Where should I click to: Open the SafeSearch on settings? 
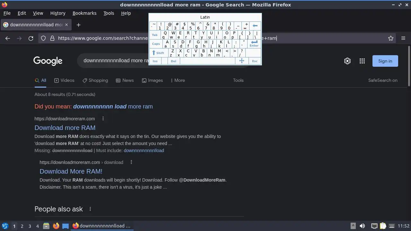(x=383, y=80)
